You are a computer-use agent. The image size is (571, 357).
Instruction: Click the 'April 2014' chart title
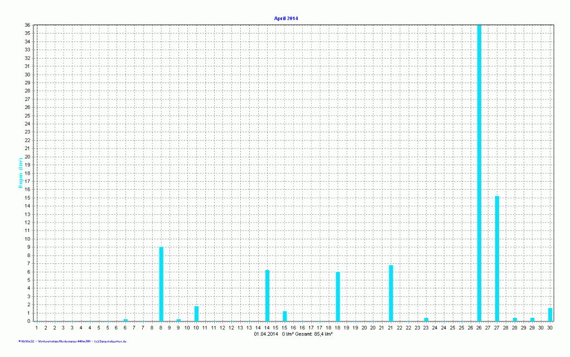pos(285,18)
